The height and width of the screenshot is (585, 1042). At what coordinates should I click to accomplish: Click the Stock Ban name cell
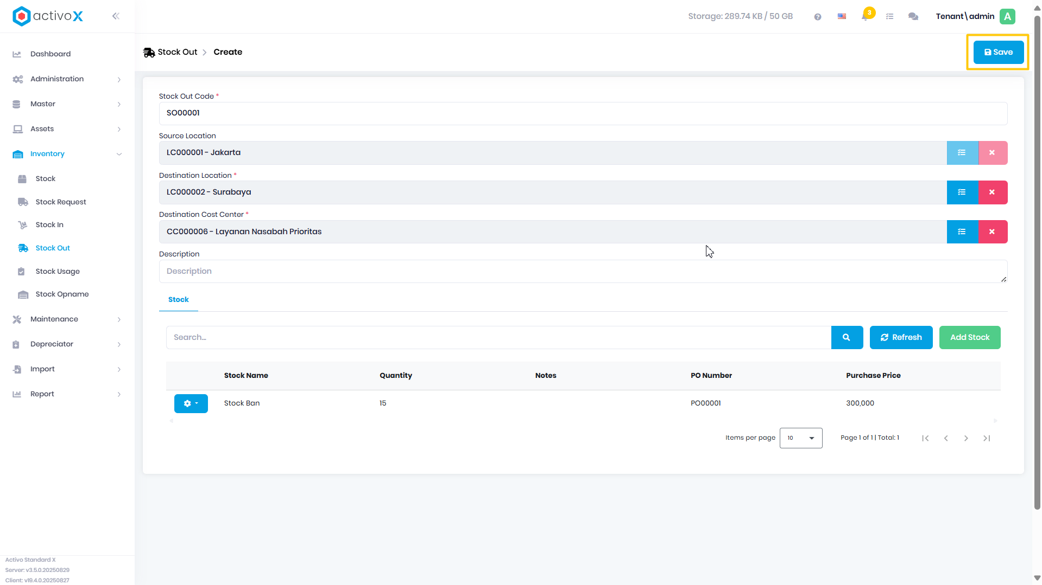[x=242, y=403]
